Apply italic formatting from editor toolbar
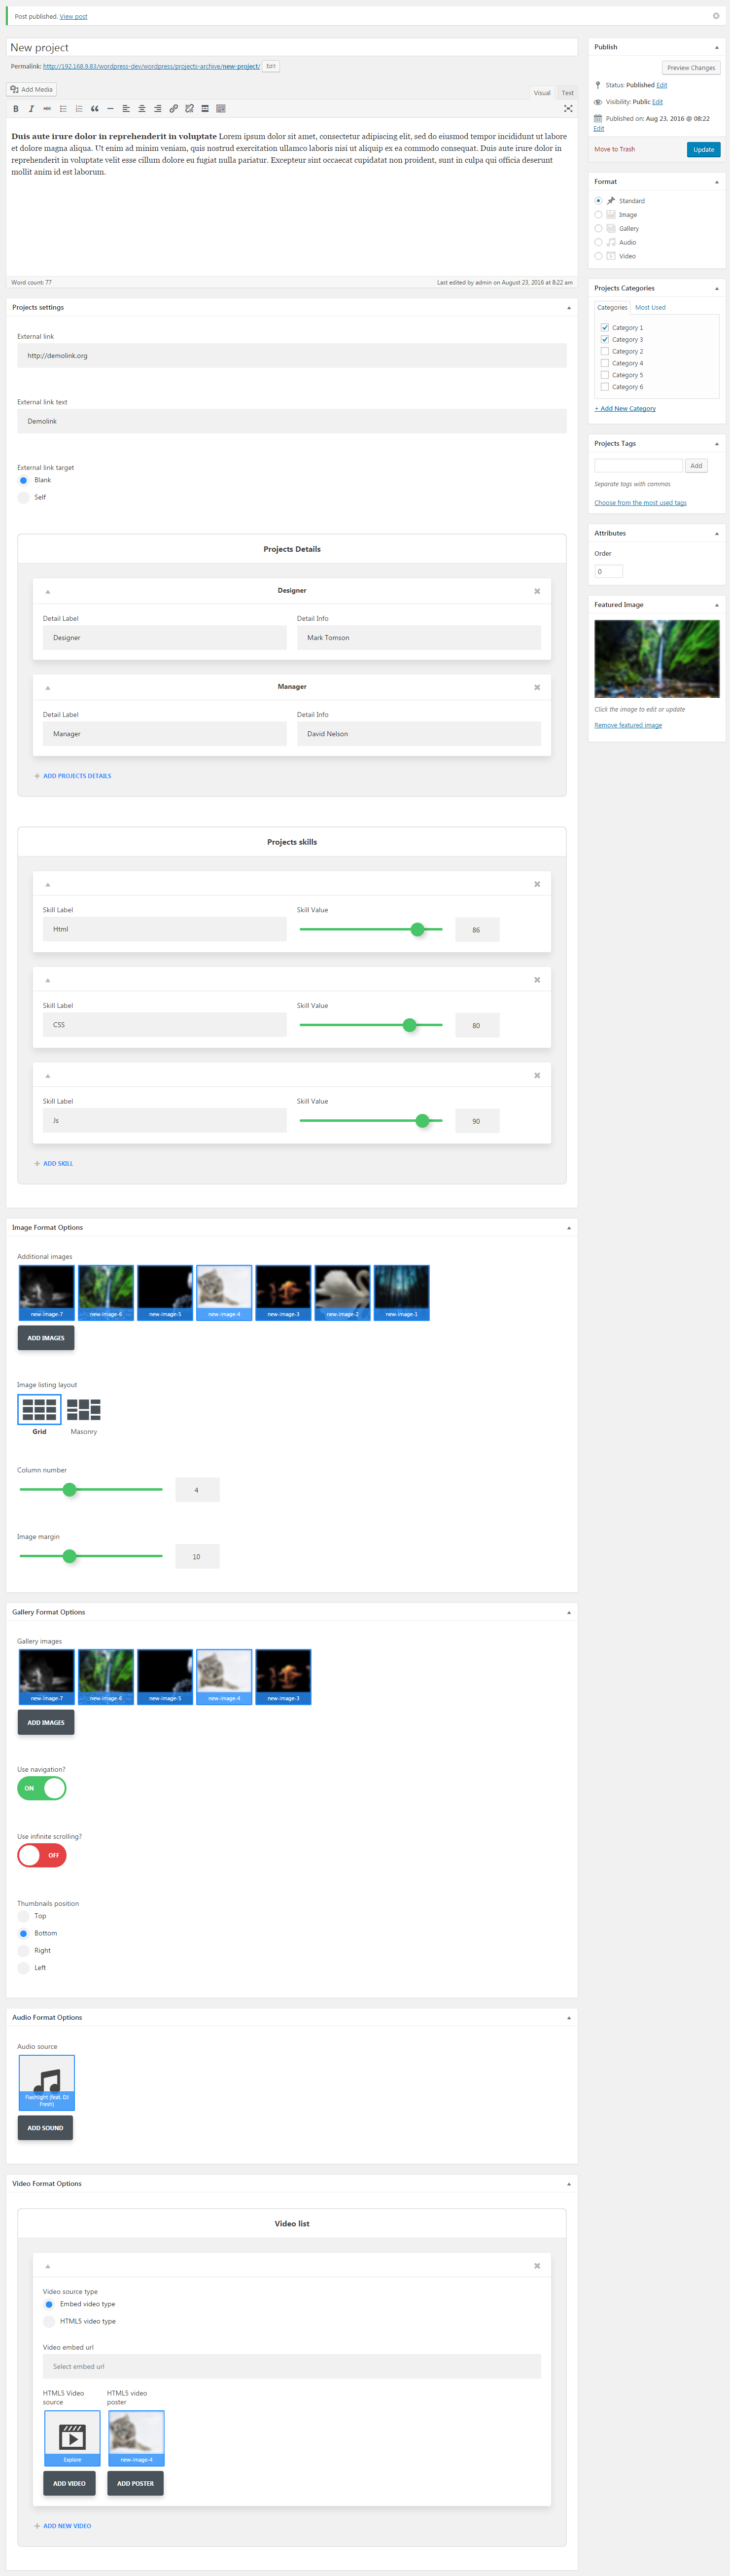This screenshot has width=730, height=2576. click(x=32, y=109)
